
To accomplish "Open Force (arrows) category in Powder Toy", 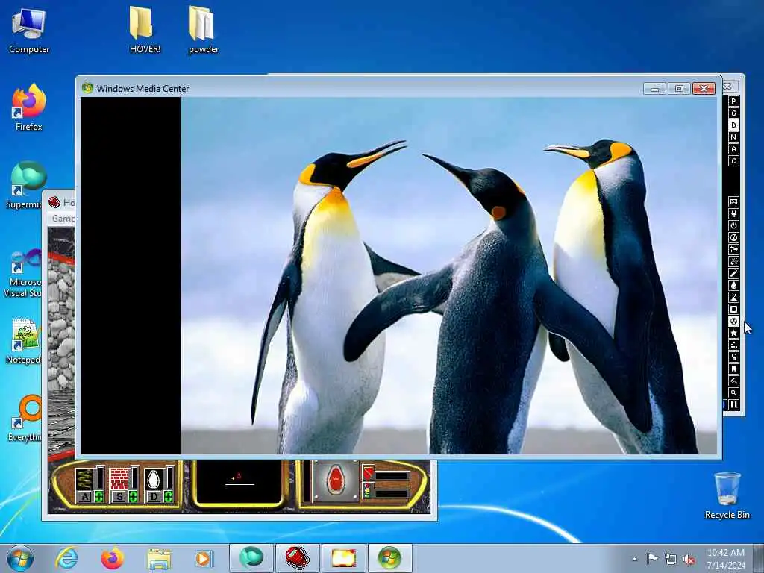I will point(733,249).
